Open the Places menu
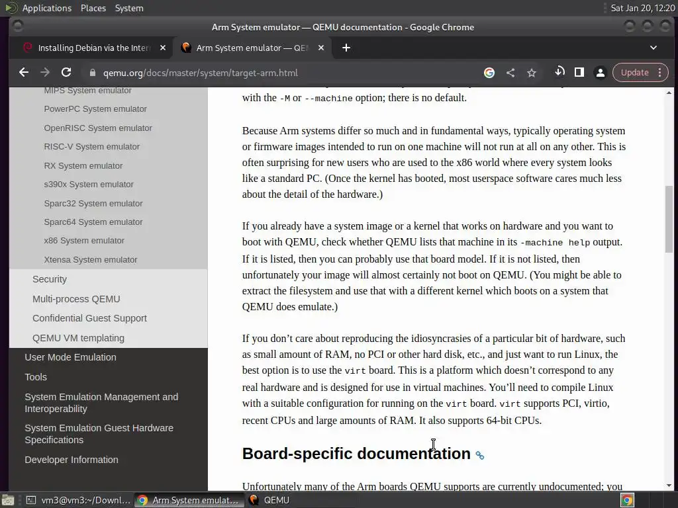Viewport: 678px width, 508px height. coord(93,8)
